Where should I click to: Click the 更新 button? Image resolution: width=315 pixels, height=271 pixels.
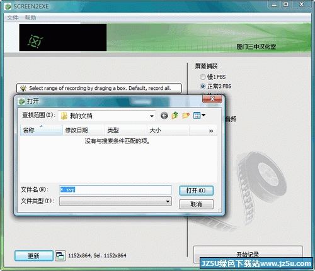click(x=34, y=256)
